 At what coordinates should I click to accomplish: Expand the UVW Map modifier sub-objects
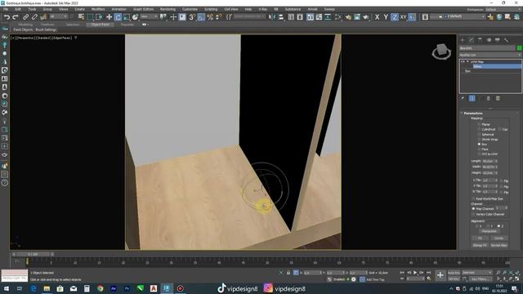click(x=467, y=62)
